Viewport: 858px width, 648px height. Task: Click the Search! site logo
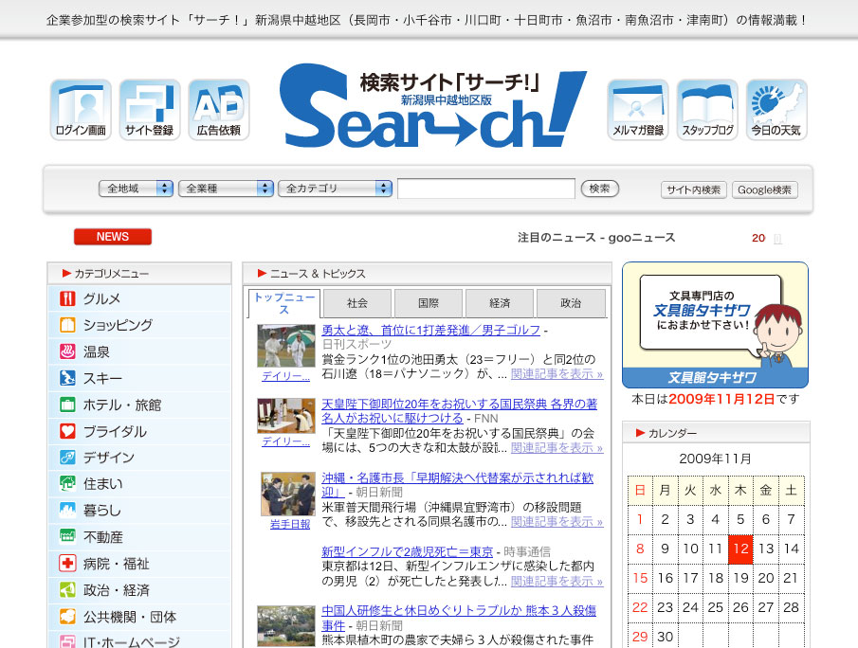point(433,106)
